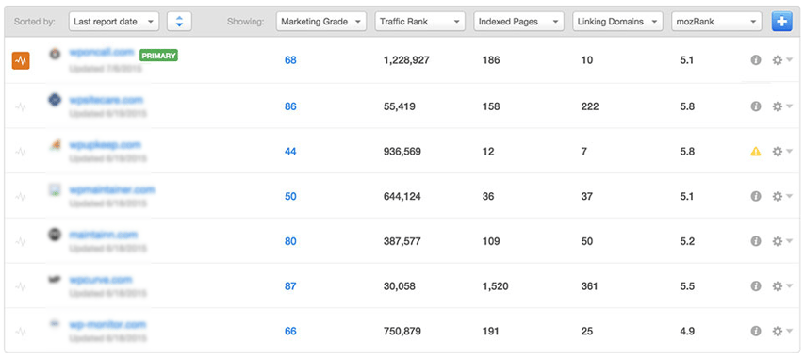Open the gear settings menu for wpupkeep.com

(782, 152)
